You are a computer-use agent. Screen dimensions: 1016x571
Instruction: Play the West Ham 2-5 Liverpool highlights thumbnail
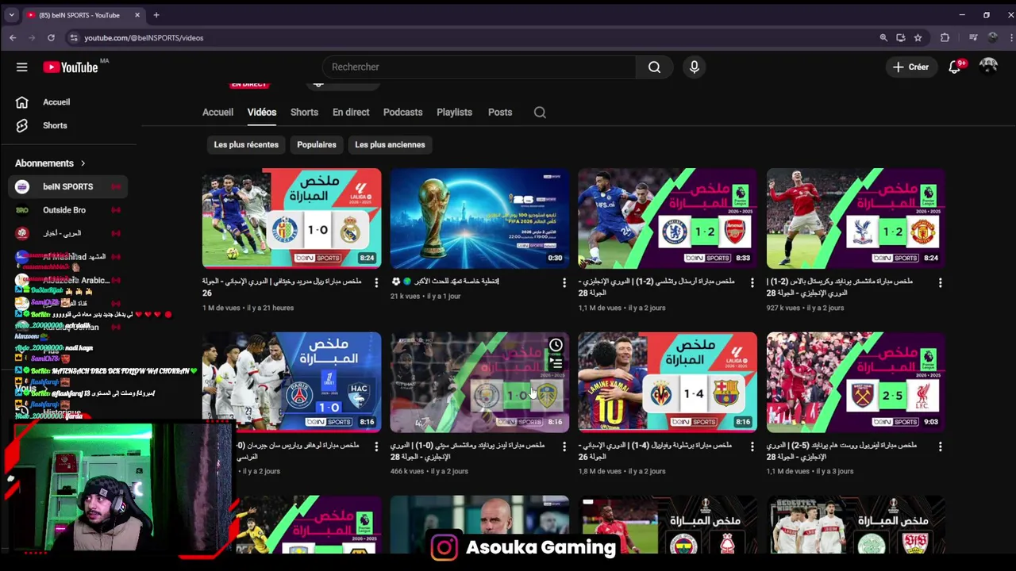tap(856, 382)
